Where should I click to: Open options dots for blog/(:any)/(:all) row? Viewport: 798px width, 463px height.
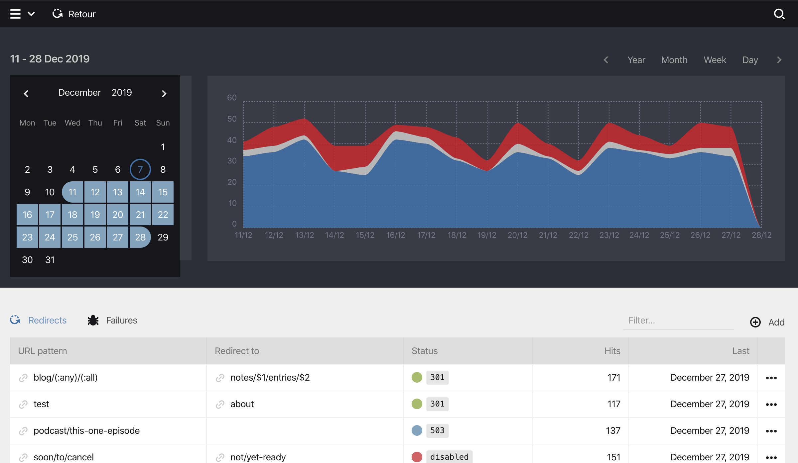coord(771,378)
